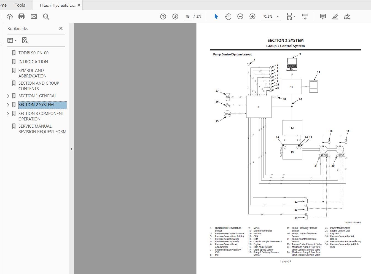Zoom in with the plus button

tap(252, 17)
